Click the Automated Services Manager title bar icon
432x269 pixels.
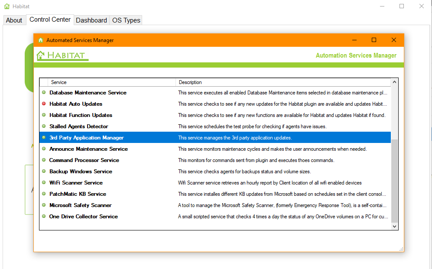(x=41, y=40)
